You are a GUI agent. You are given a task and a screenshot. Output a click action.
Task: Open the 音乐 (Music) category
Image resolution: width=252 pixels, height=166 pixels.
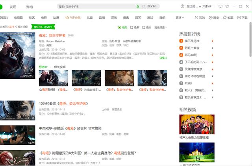point(162,18)
